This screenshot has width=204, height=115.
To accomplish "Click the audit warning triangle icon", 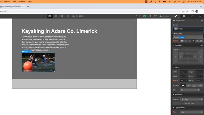I will click(x=161, y=16).
